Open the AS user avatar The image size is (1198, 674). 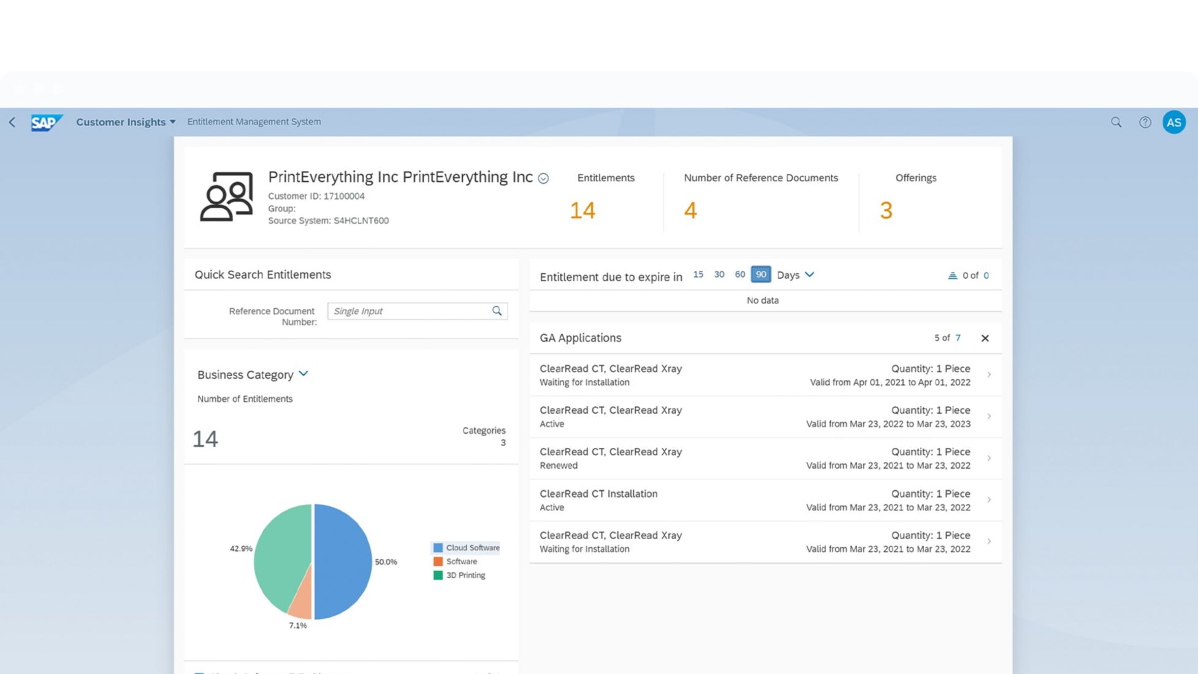(x=1173, y=122)
